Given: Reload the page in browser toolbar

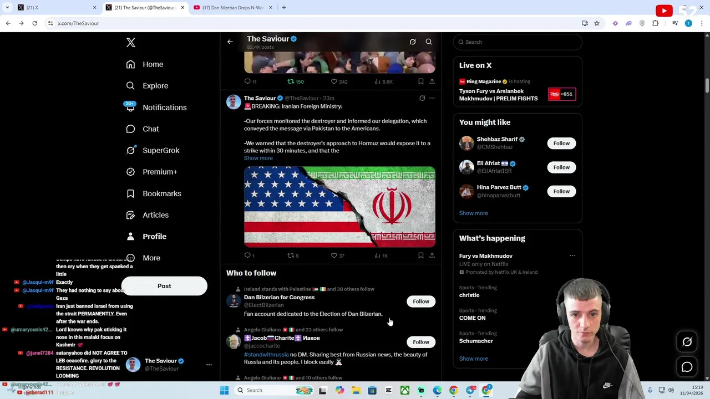Looking at the screenshot, I should (x=34, y=23).
